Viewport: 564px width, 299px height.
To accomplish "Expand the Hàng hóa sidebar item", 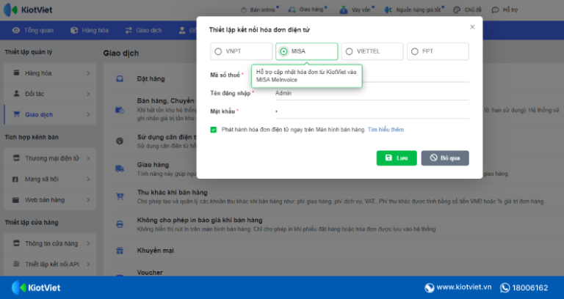I will click(87, 73).
